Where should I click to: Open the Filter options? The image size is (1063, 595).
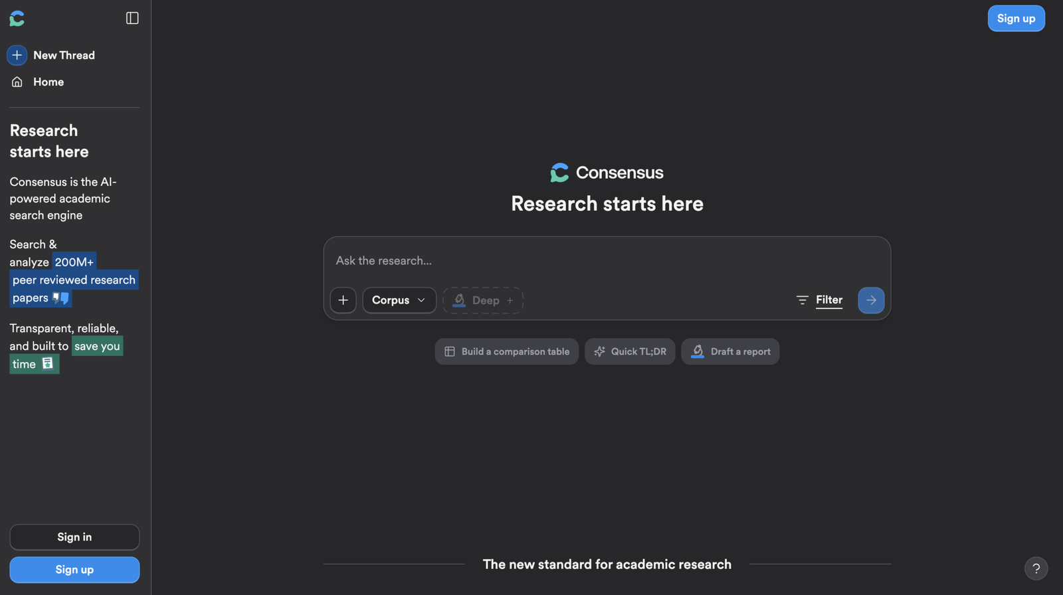pyautogui.click(x=819, y=300)
